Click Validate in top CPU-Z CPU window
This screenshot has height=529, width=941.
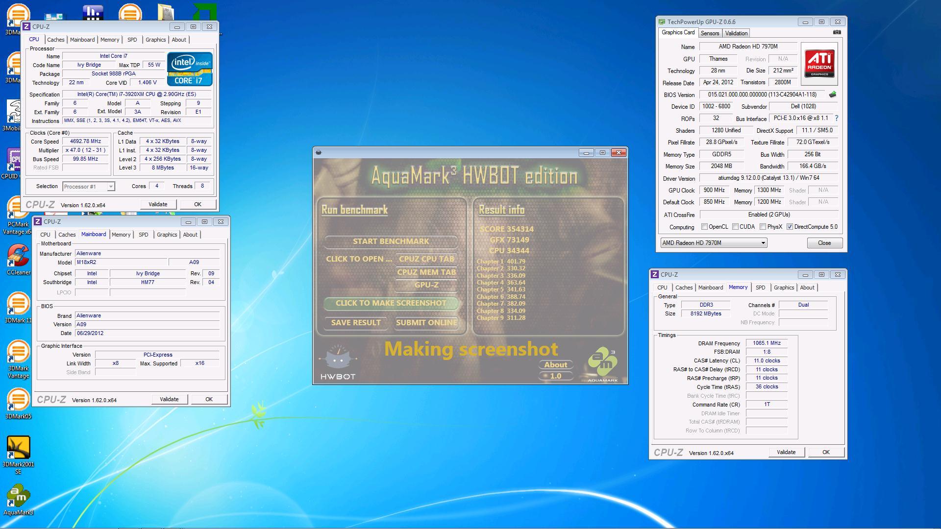click(158, 204)
